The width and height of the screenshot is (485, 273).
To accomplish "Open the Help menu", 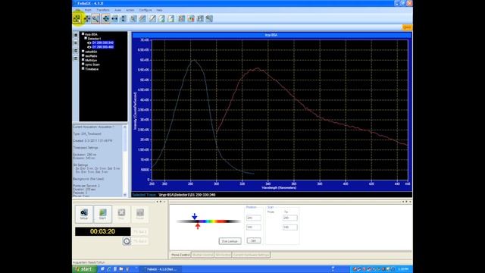I will pos(159,10).
